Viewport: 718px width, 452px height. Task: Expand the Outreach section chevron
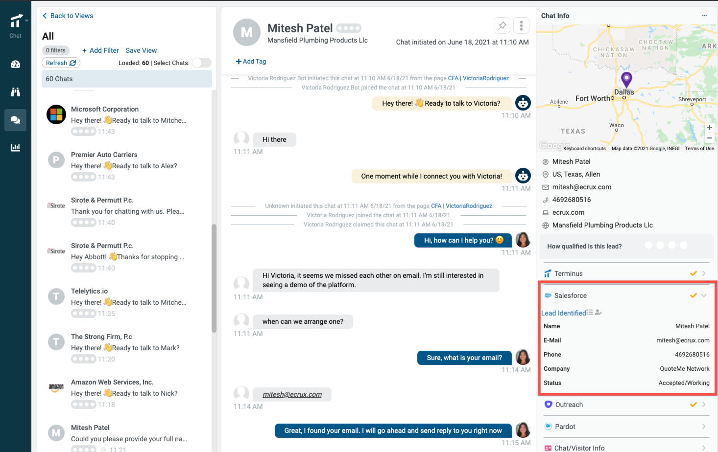(704, 405)
